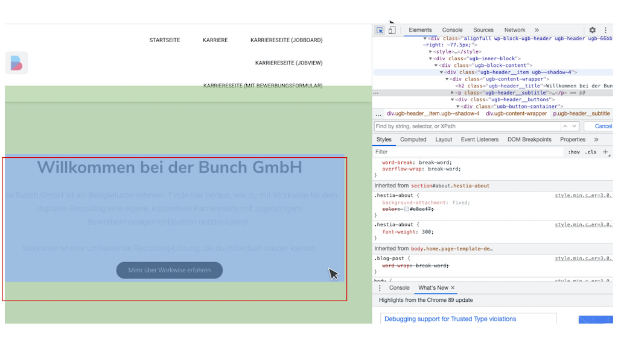Click the Bunch site logo
The image size is (618, 347).
click(16, 63)
